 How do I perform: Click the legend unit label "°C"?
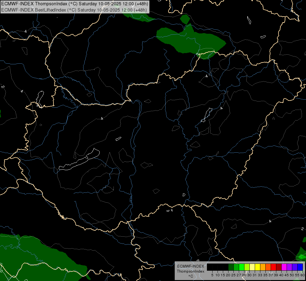pos(190,276)
